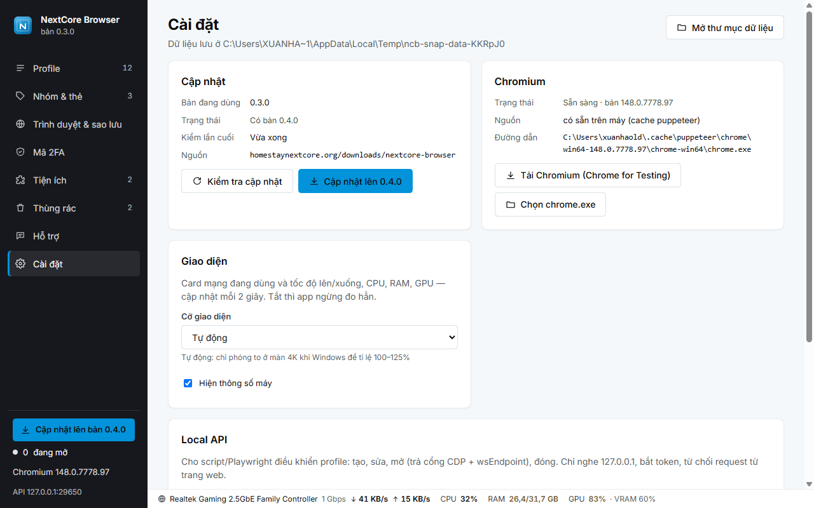The height and width of the screenshot is (508, 814).
Task: Click the Chromium 148.0.7778.97 sidebar text
Action: coord(61,472)
